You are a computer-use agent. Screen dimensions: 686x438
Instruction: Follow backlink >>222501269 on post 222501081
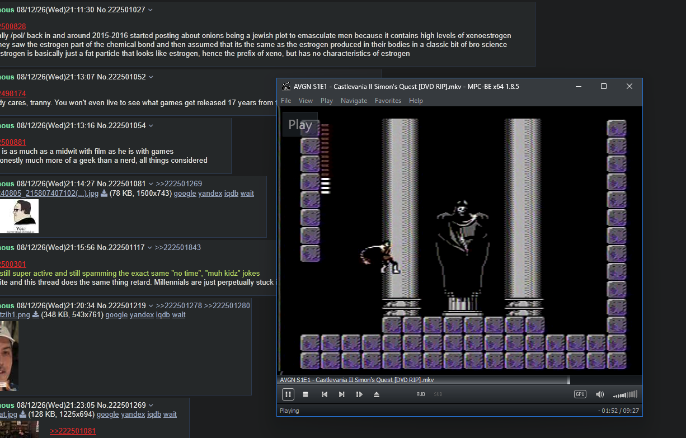(179, 183)
